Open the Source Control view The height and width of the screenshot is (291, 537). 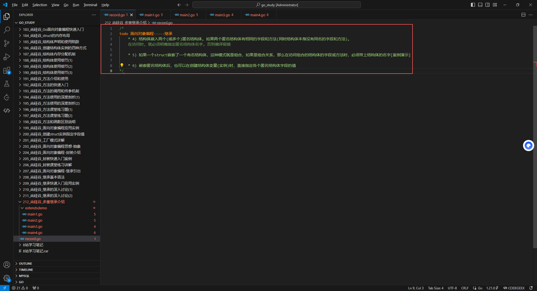point(7,43)
